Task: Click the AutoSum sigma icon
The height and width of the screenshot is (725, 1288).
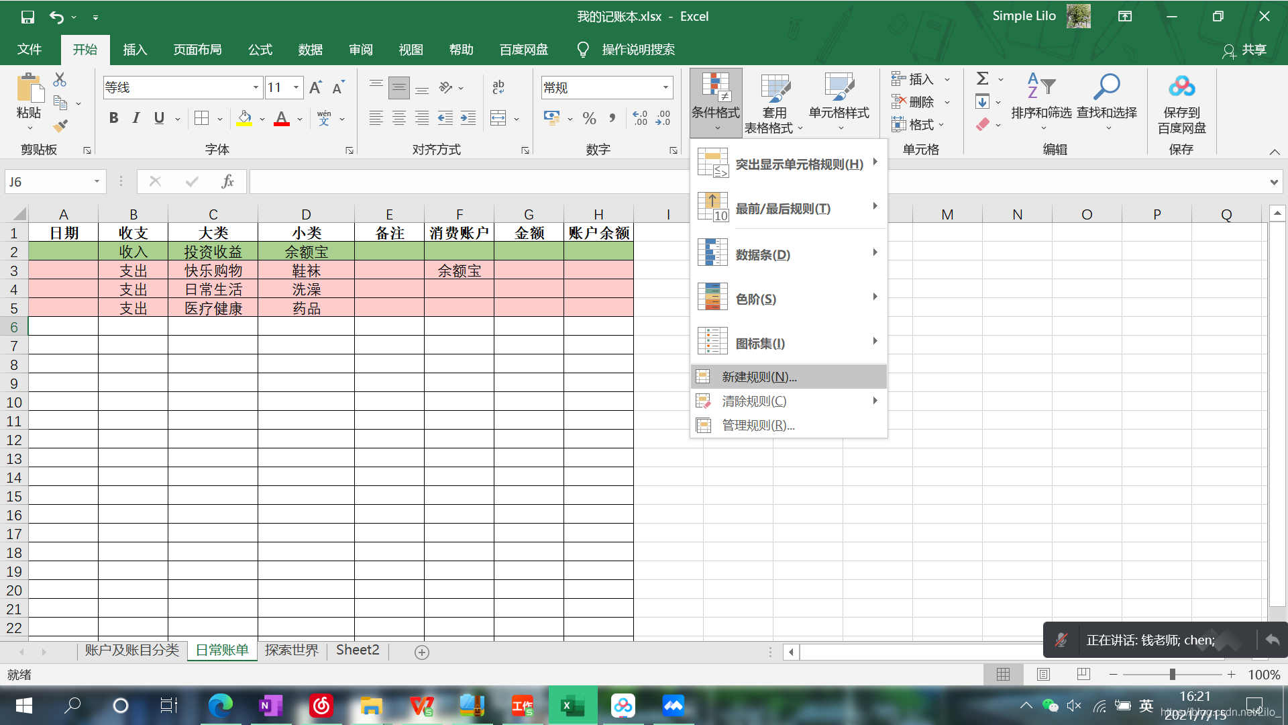Action: [x=982, y=79]
